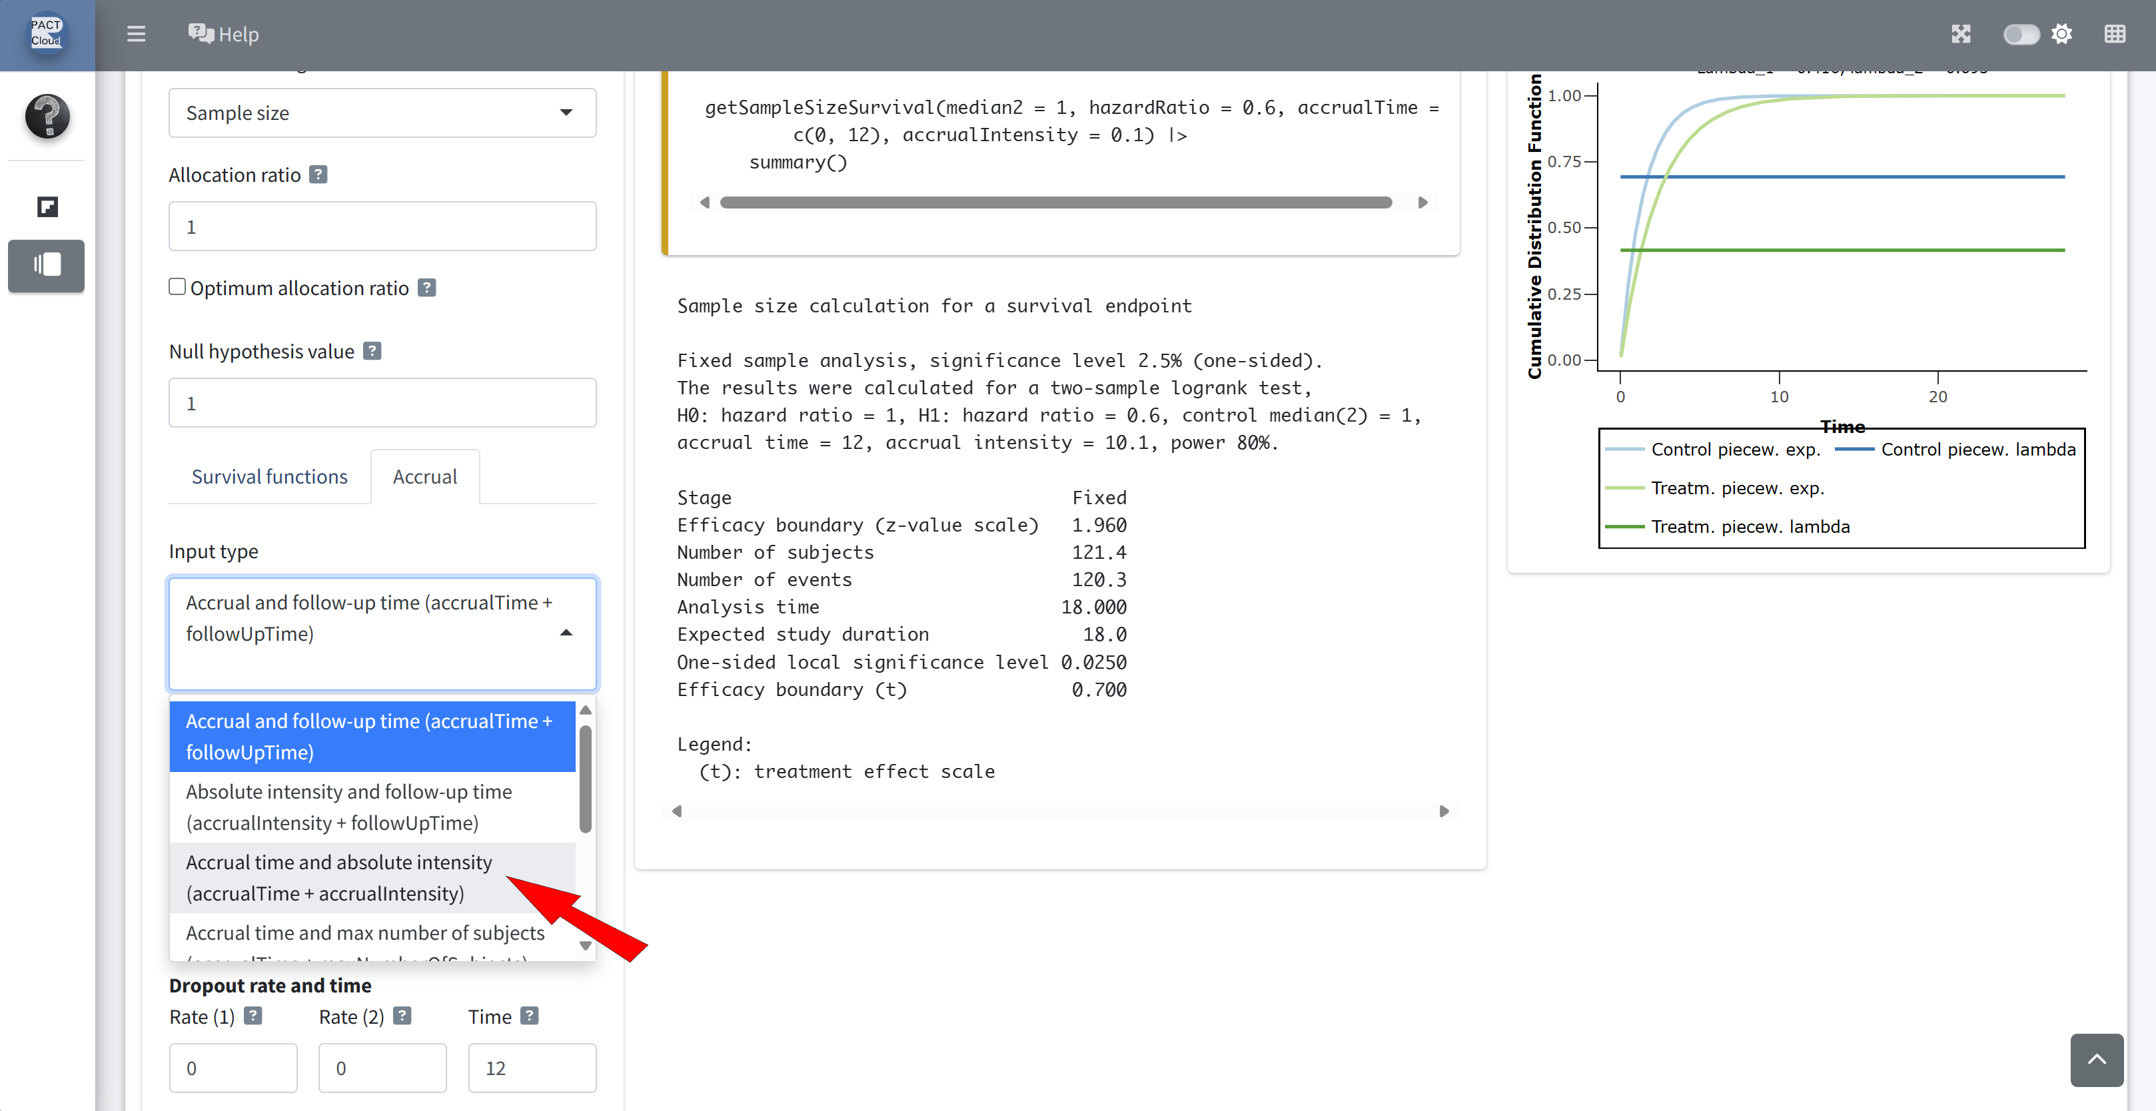Select the Accrual tab
This screenshot has height=1111, width=2156.
424,476
